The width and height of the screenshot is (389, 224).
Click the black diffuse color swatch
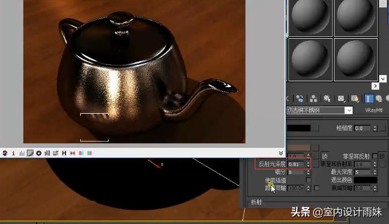pyautogui.click(x=299, y=128)
